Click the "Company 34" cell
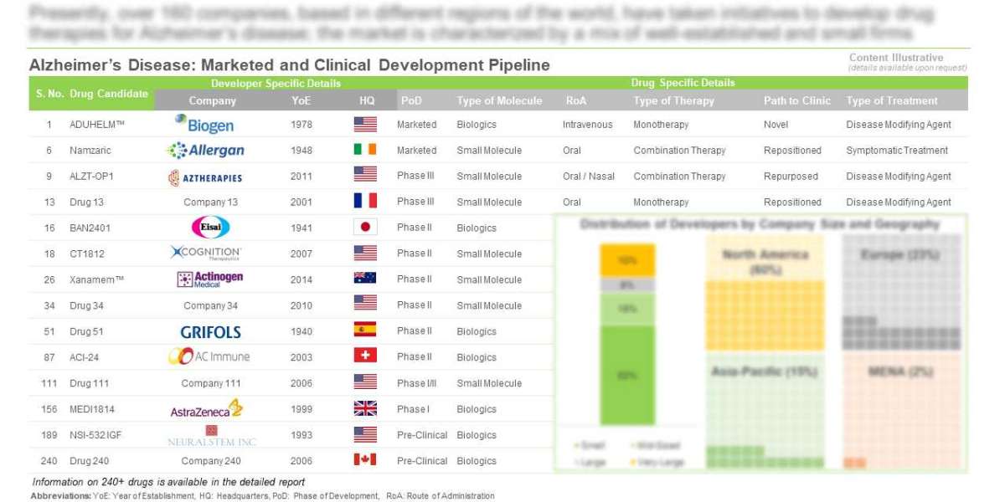The width and height of the screenshot is (1005, 502). (210, 306)
